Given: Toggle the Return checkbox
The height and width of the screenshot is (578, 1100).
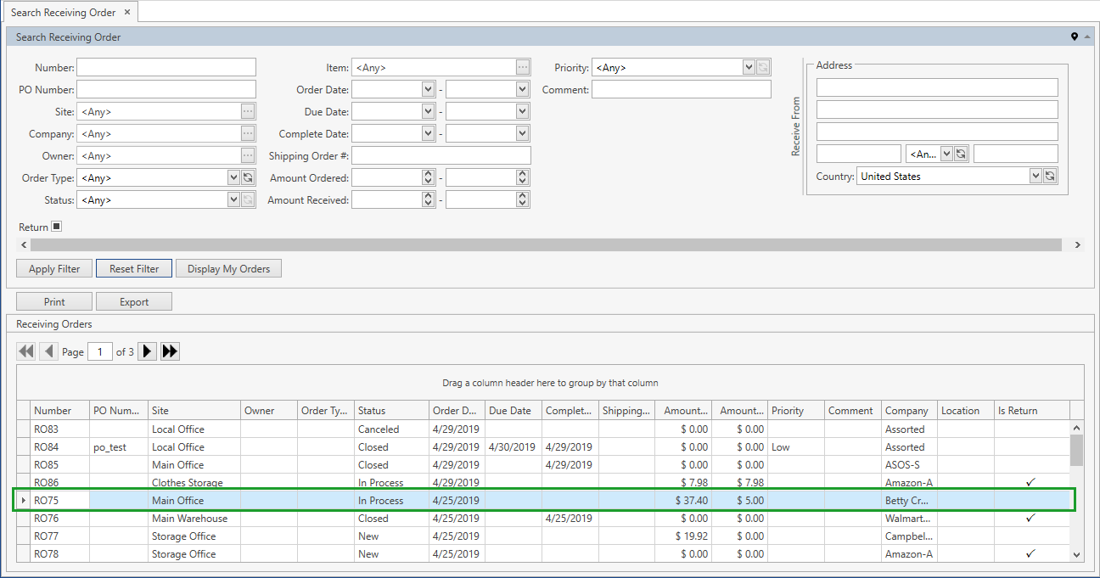Looking at the screenshot, I should pyautogui.click(x=56, y=225).
